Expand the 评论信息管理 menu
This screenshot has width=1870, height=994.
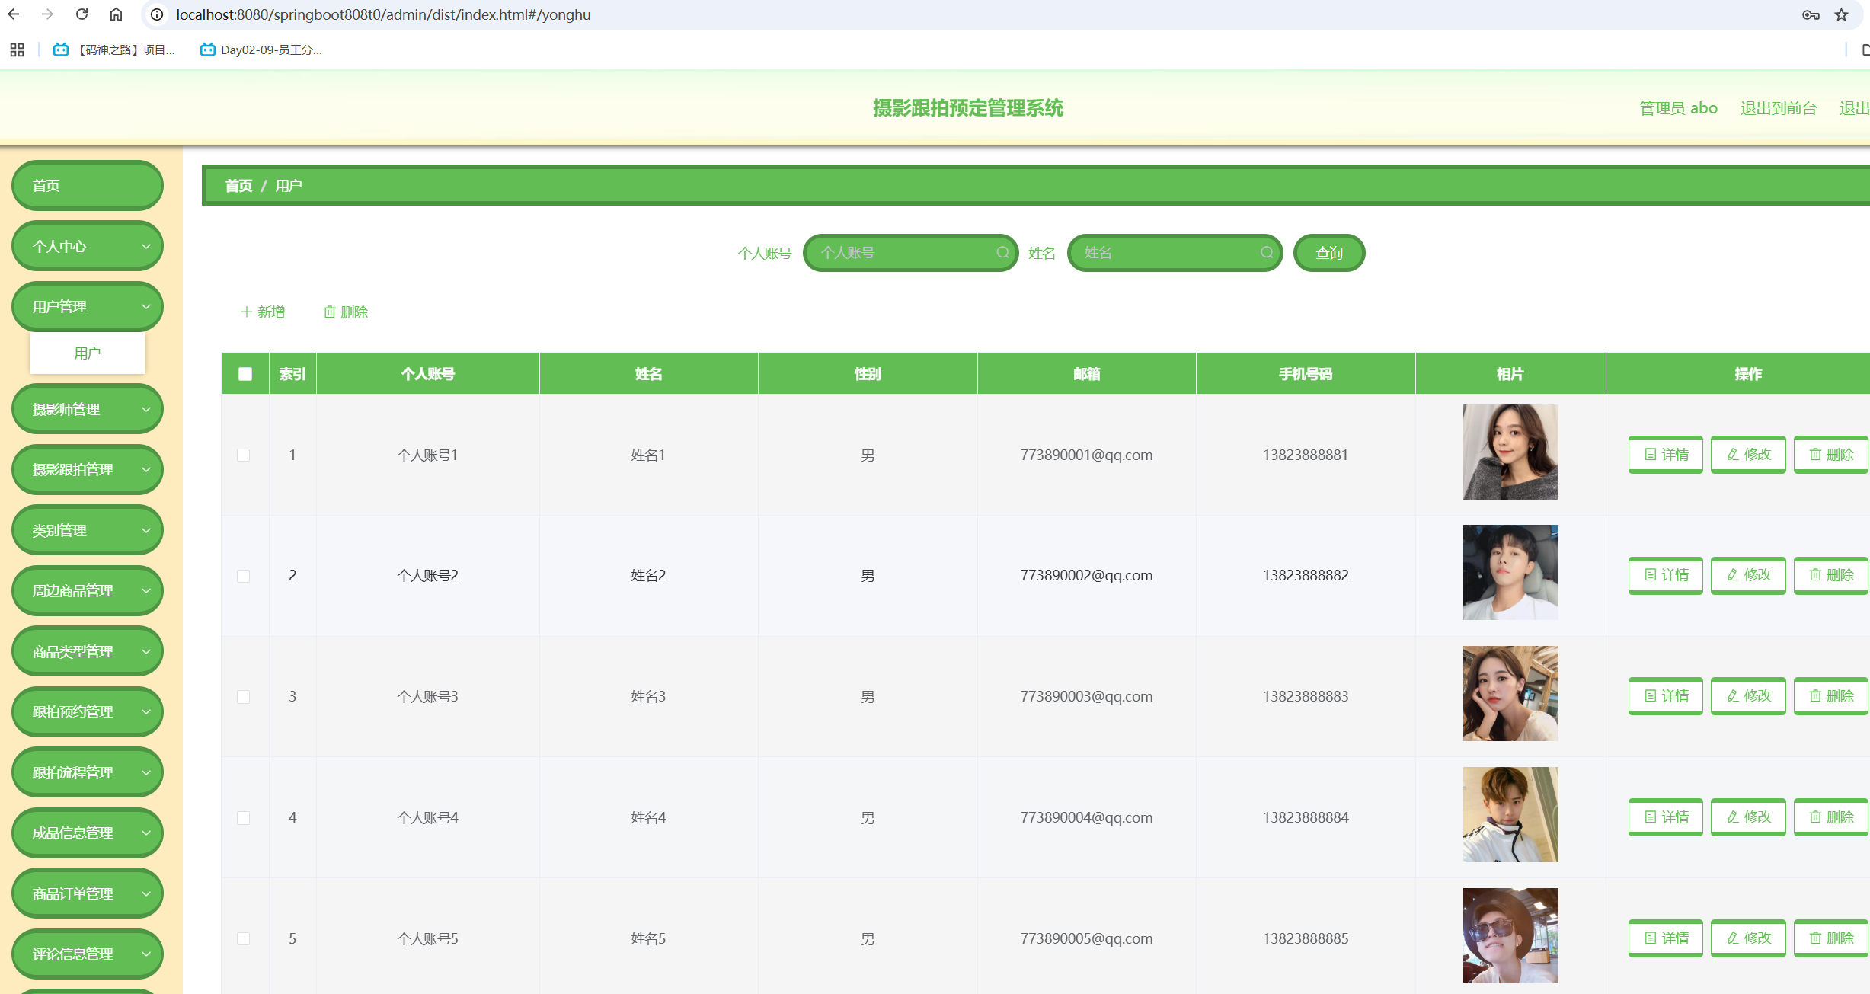click(x=88, y=954)
